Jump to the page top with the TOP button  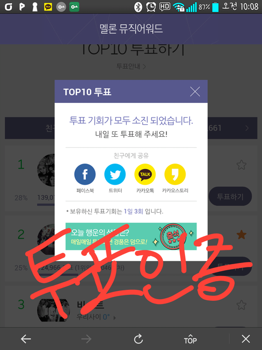pyautogui.click(x=190, y=339)
